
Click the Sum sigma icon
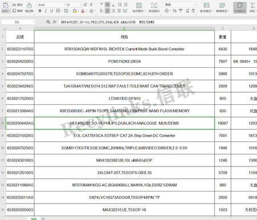[252, 5]
